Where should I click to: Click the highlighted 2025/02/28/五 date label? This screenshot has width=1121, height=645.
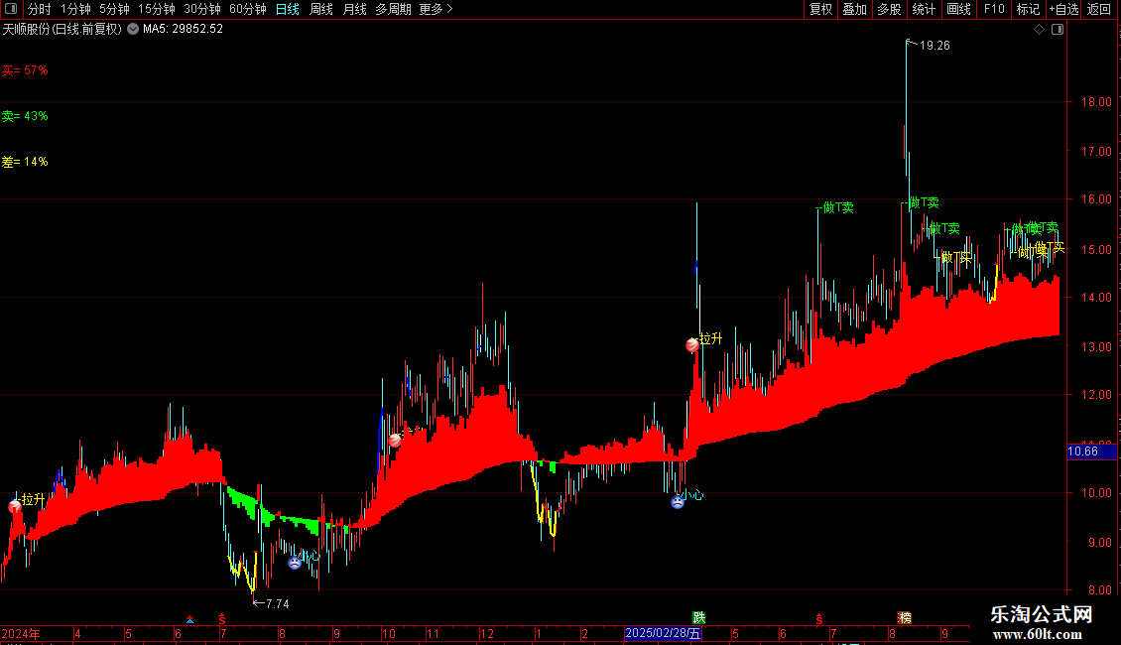pos(663,633)
